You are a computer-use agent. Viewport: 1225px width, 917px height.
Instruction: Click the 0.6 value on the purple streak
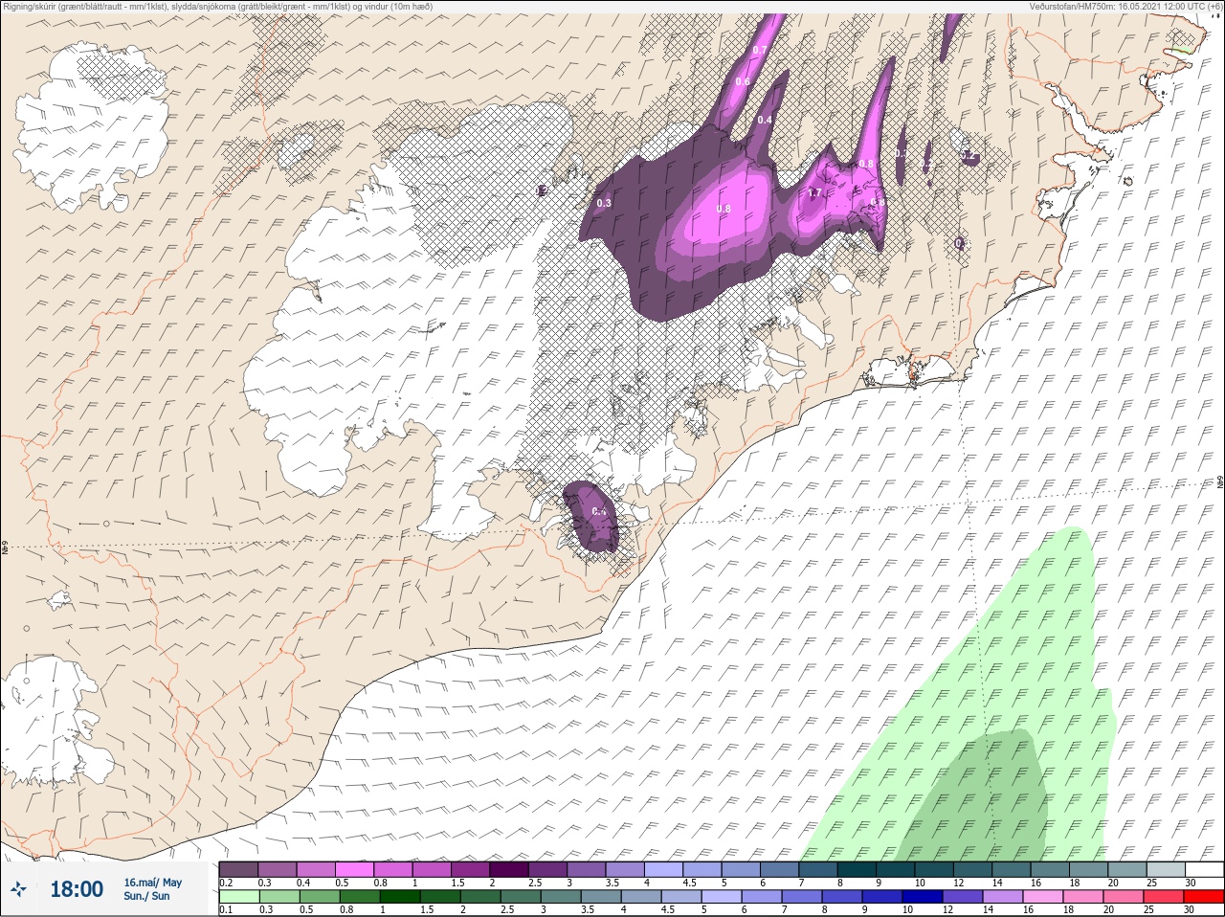pos(743,81)
